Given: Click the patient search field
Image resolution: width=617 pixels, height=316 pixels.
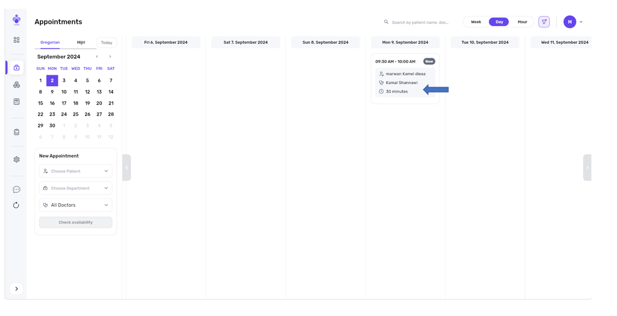Looking at the screenshot, I should pos(420,22).
